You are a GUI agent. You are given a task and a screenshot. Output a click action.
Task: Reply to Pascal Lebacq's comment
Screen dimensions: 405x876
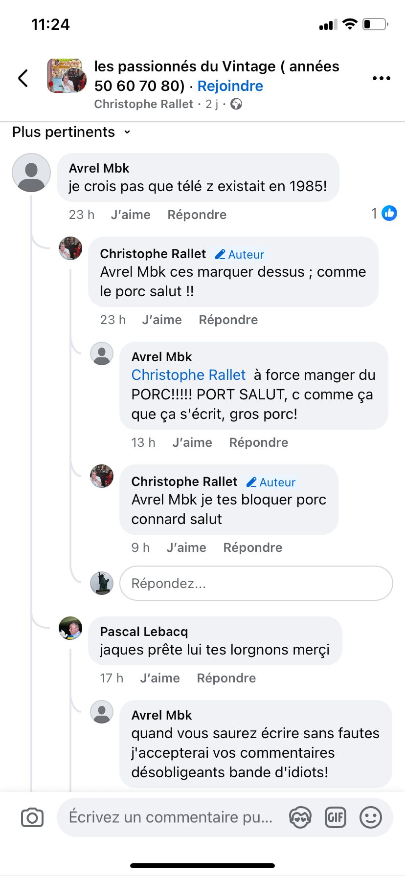point(226,678)
